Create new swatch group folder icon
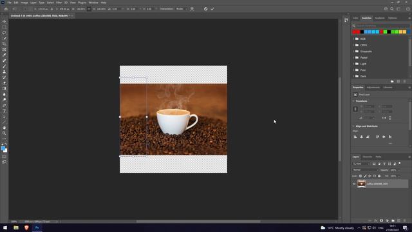 (392, 82)
